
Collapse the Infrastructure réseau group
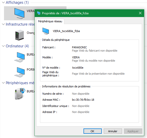tap(3, 24)
